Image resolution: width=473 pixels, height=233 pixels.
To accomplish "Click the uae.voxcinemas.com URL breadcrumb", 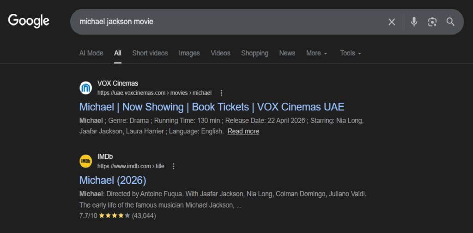I will pyautogui.click(x=154, y=93).
